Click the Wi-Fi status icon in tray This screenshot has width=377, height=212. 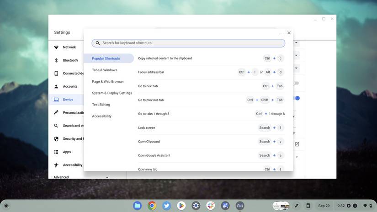coord(365,206)
